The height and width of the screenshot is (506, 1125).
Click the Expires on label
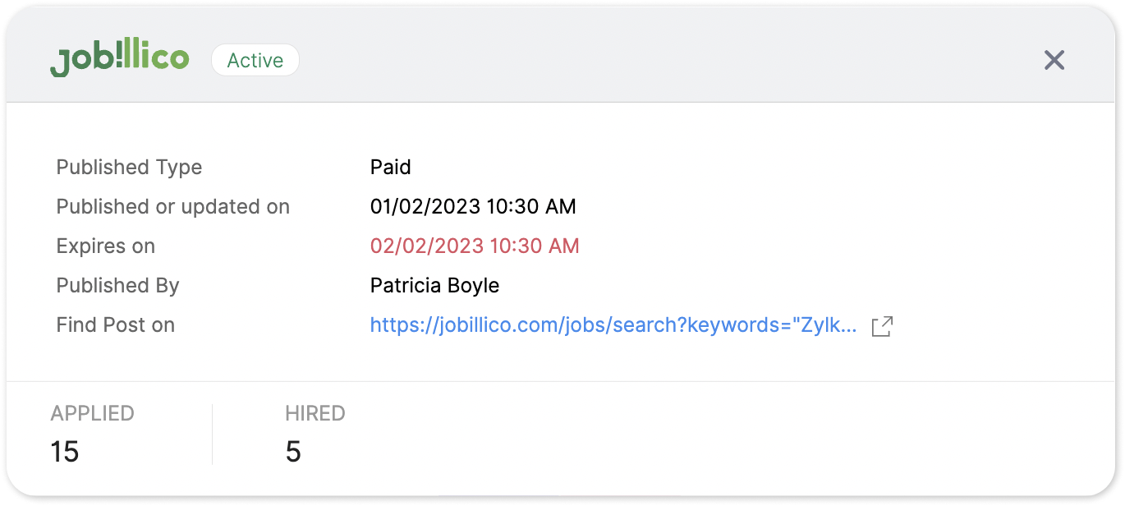click(x=106, y=246)
